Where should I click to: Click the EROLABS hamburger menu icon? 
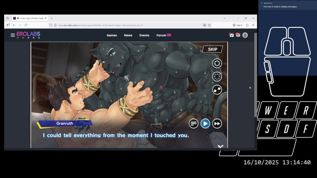point(13,35)
